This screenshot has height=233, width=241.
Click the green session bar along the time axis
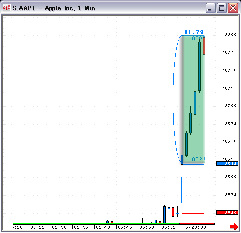(96, 224)
